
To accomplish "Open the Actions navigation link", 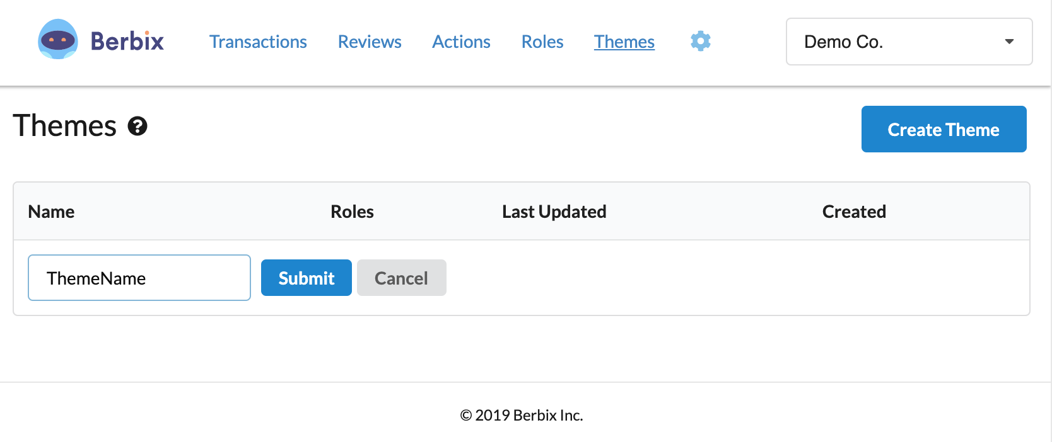I will coord(461,42).
